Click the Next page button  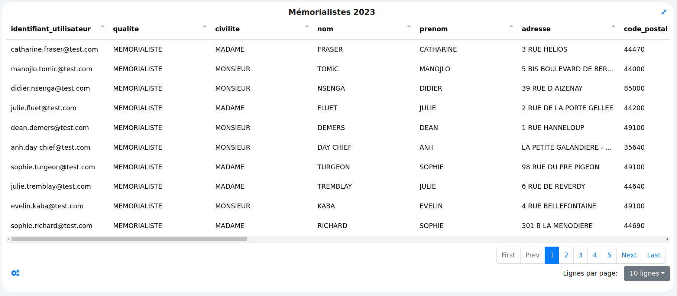click(629, 255)
